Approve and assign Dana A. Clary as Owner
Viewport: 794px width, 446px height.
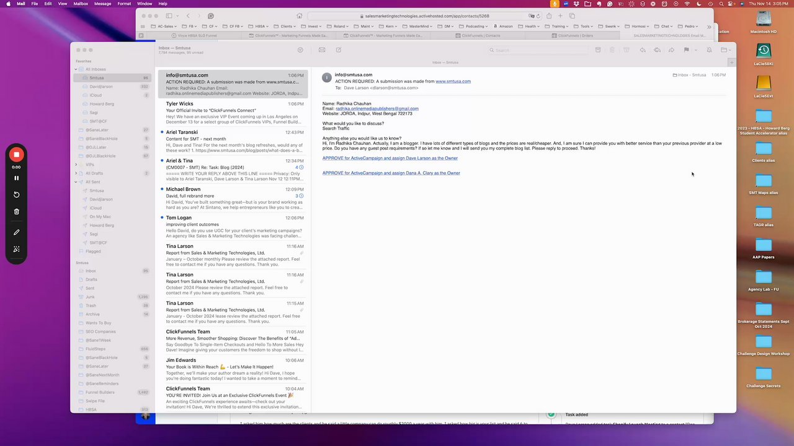tap(391, 173)
